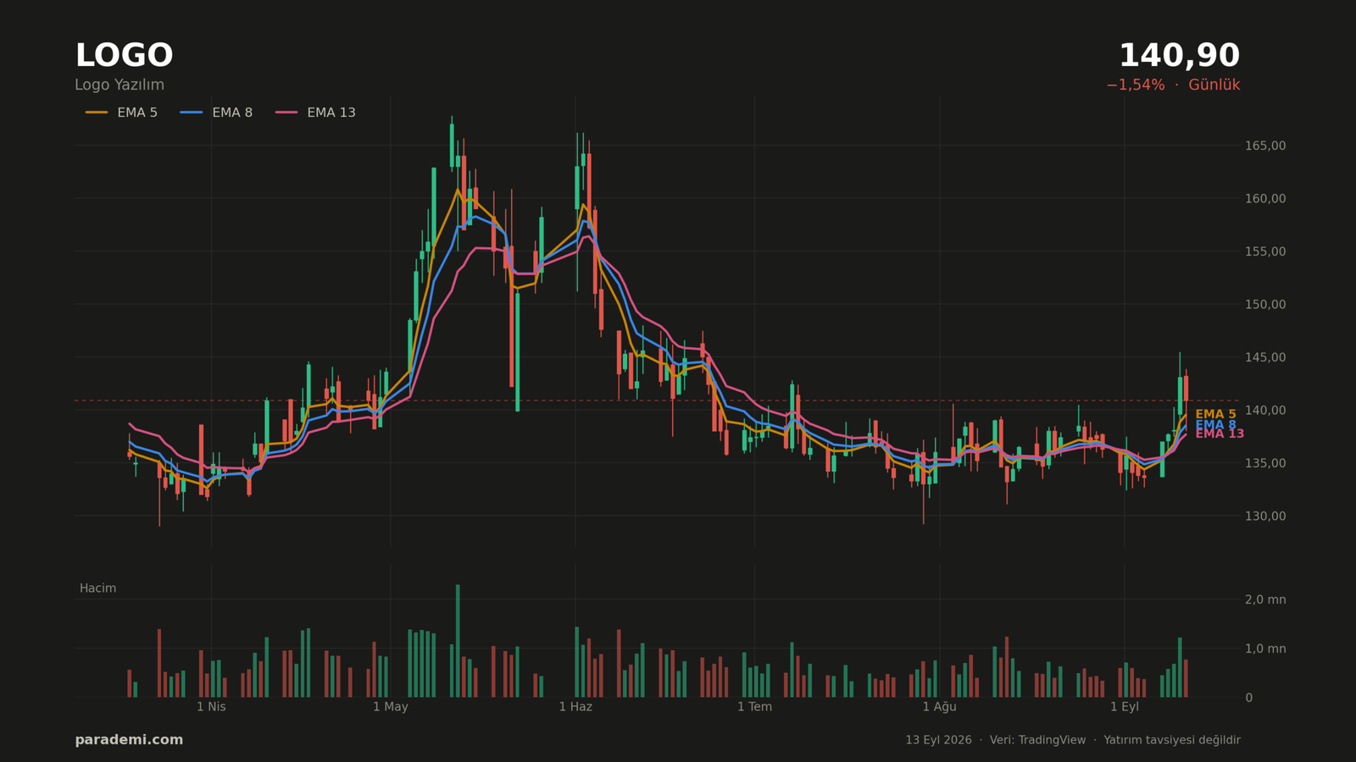Click the EMA 5 entry in the legend
The width and height of the screenshot is (1356, 762).
[x=121, y=113]
